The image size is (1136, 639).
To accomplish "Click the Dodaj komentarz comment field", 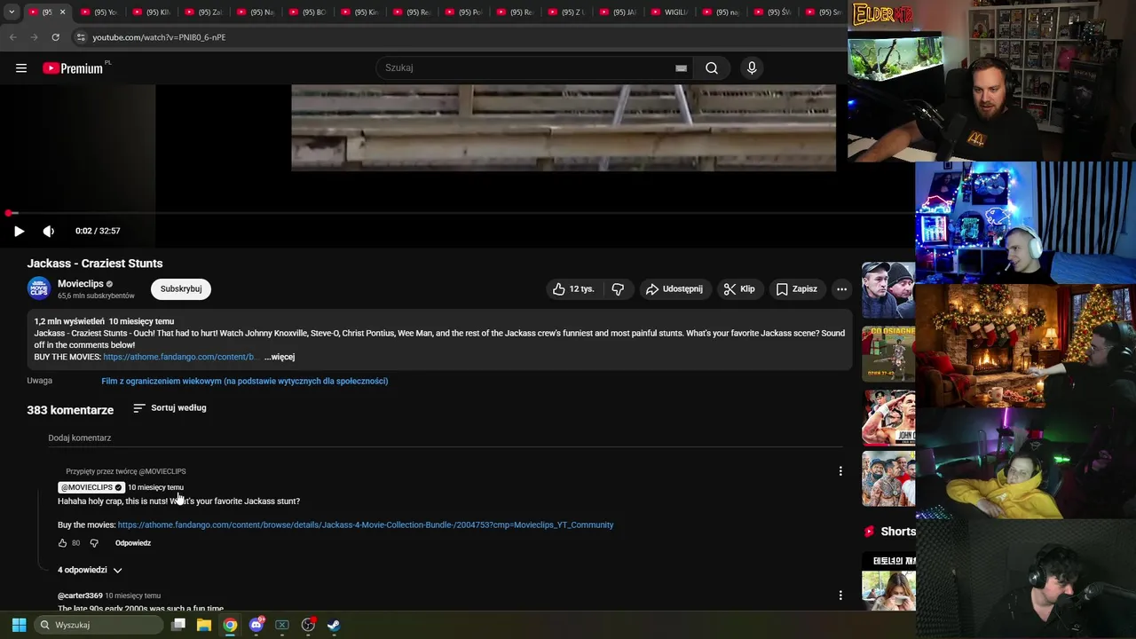I will pos(444,438).
